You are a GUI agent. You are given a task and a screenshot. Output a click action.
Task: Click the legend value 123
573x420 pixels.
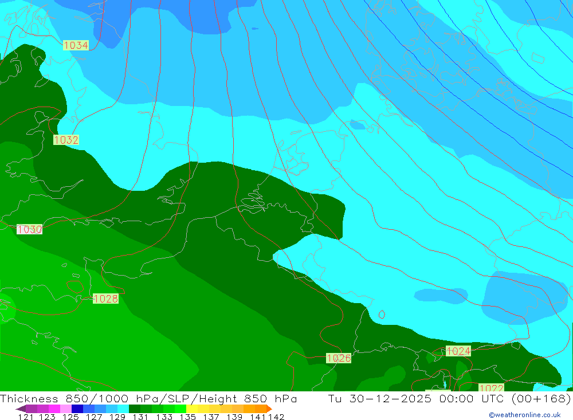pyautogui.click(x=47, y=417)
